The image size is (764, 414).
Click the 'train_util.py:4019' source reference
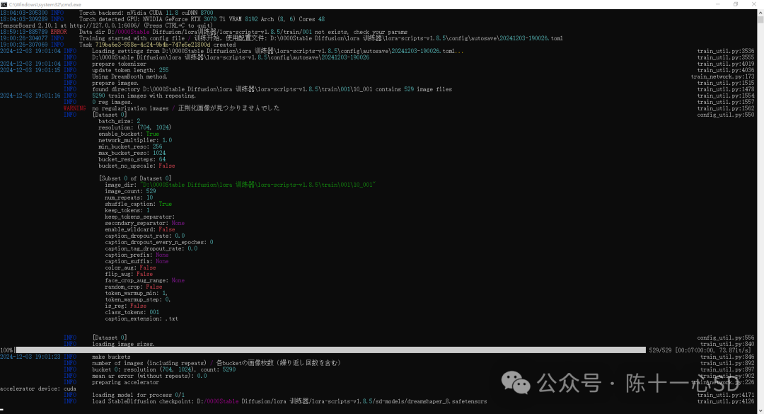tap(726, 64)
